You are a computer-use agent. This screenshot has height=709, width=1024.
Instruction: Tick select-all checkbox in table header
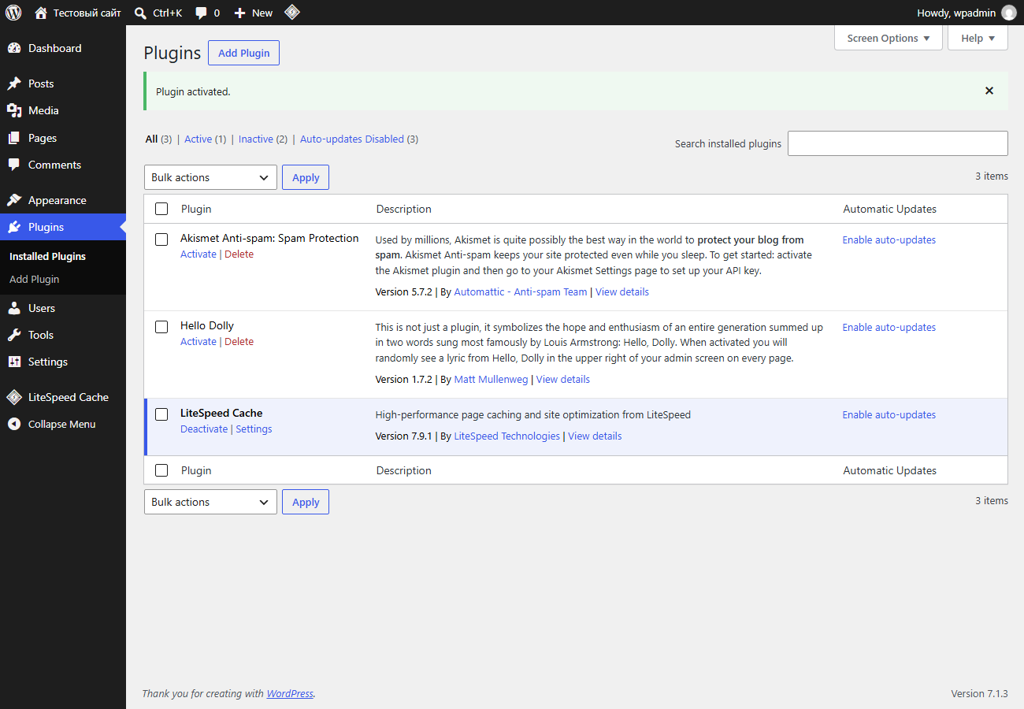(161, 209)
